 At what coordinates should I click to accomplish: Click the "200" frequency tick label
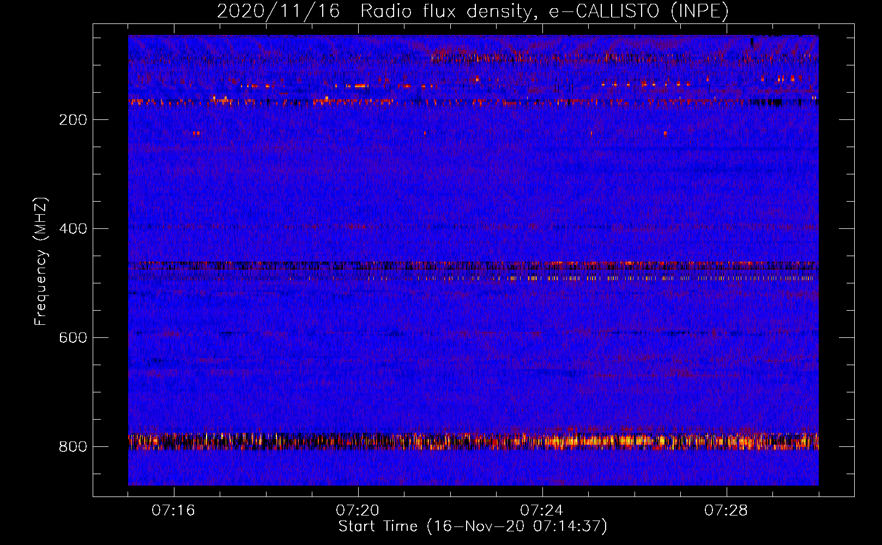[x=73, y=120]
